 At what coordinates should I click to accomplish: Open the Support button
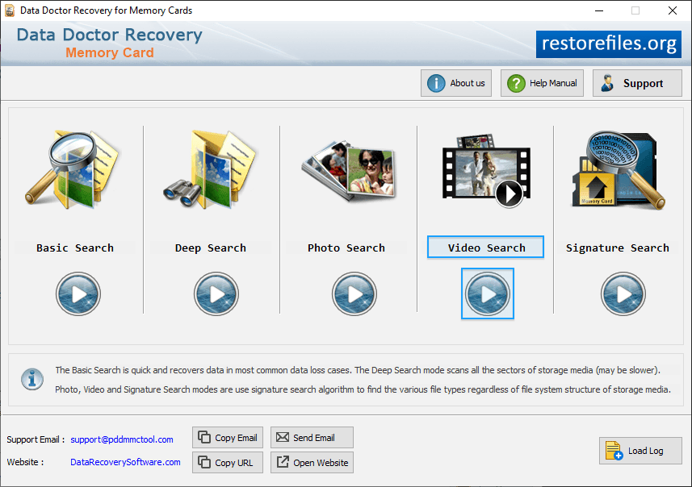pos(637,83)
